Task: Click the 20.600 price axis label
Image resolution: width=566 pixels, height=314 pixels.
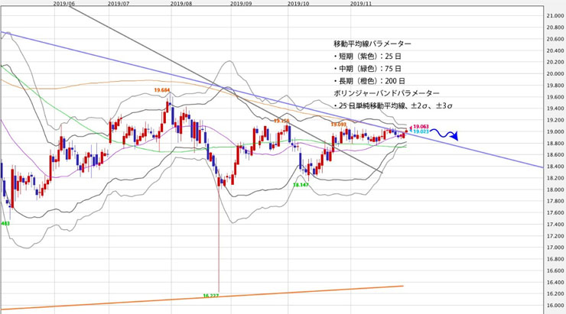Action: [x=555, y=39]
